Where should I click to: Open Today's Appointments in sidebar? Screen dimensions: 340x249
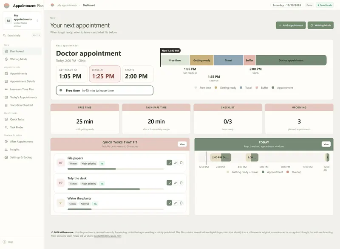click(22, 97)
